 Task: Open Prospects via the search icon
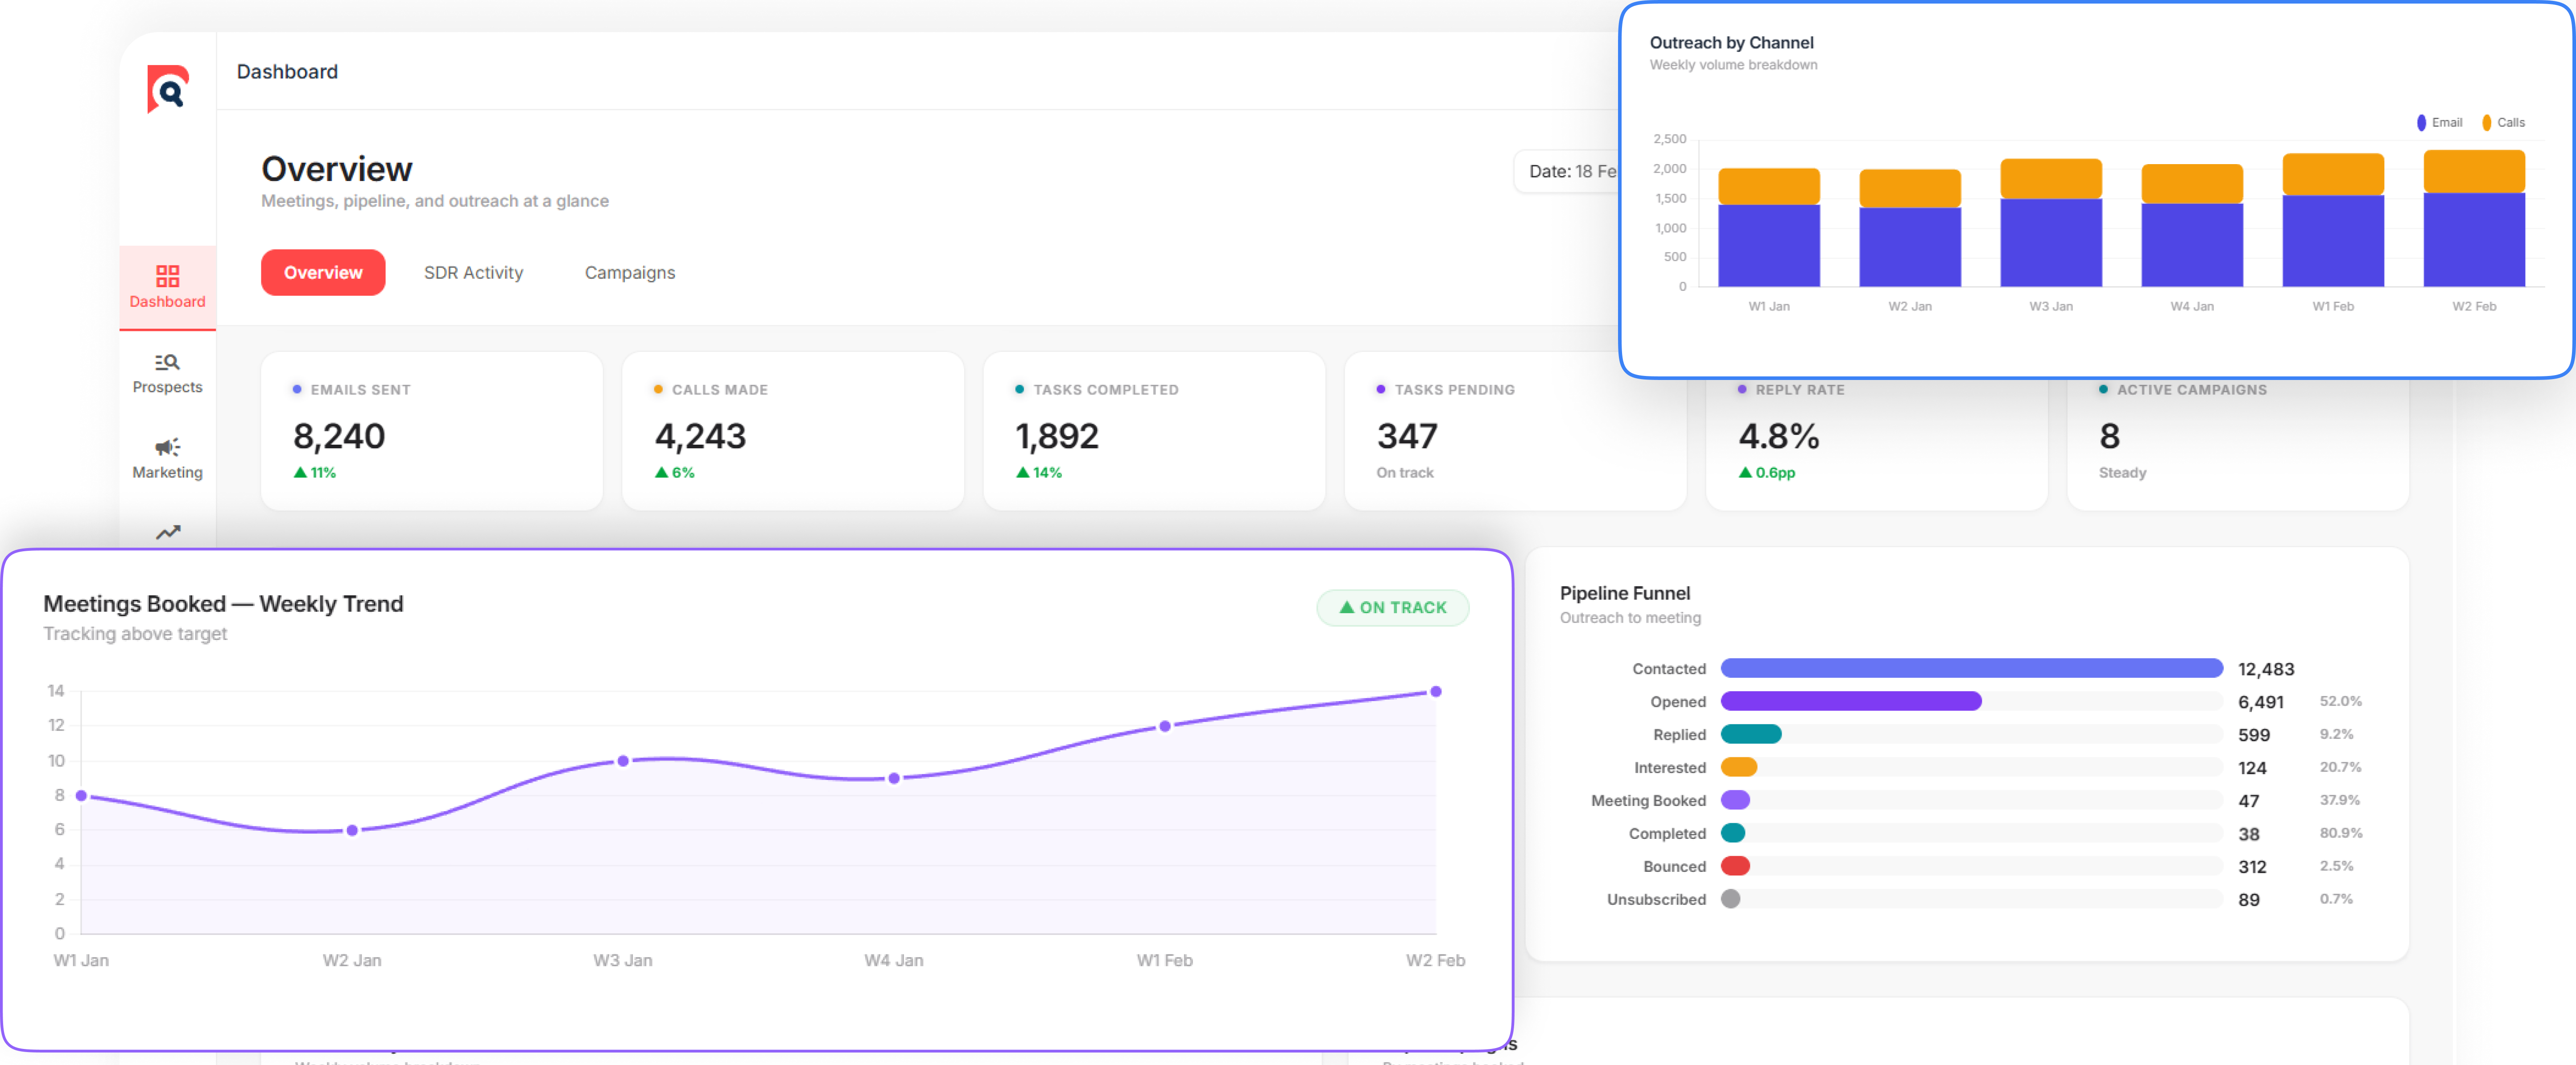coord(167,363)
